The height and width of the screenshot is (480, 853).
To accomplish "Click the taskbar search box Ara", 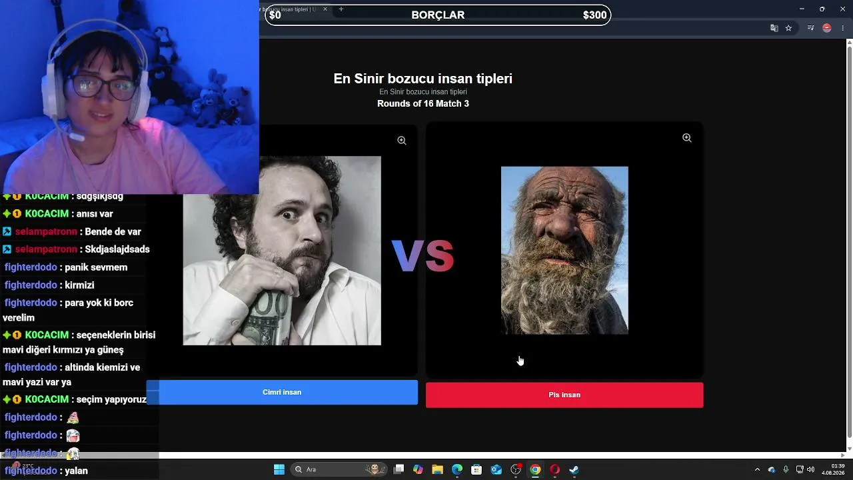I will [x=339, y=469].
